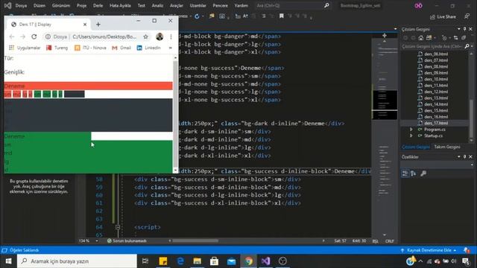
Task: Open the Özellikler object selector dropdown
Action: coord(472,165)
